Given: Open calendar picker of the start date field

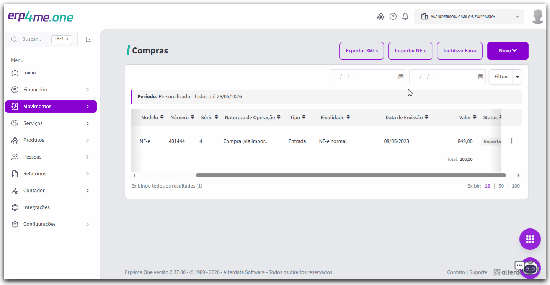Looking at the screenshot, I should 401,77.
